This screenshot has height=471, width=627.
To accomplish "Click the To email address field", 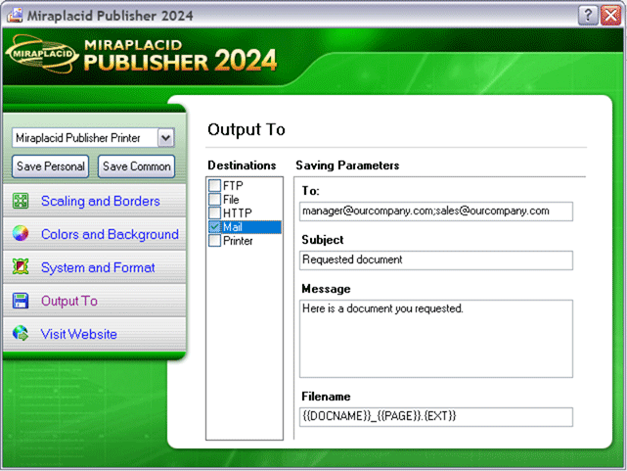I will (x=435, y=212).
